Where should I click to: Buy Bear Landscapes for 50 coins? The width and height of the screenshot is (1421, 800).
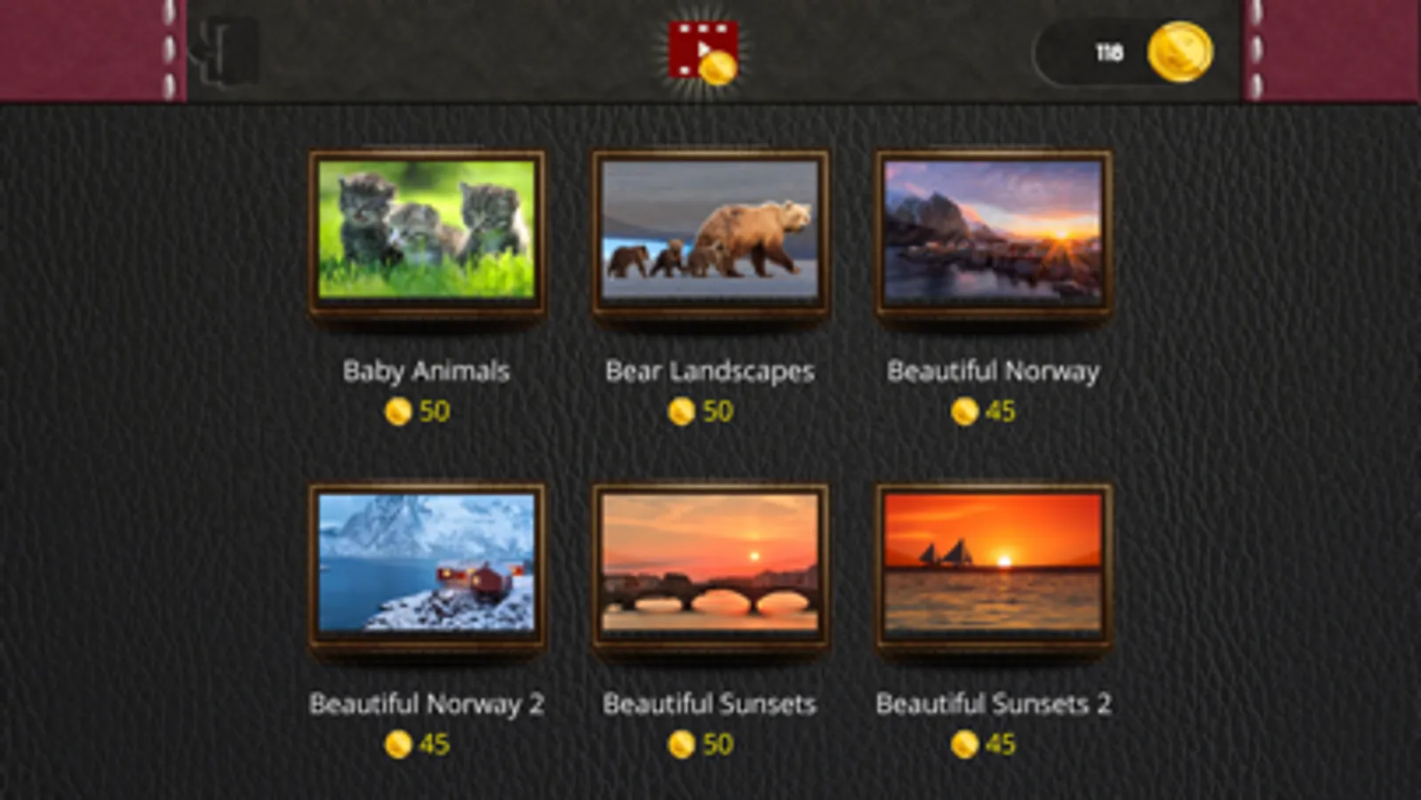click(701, 412)
